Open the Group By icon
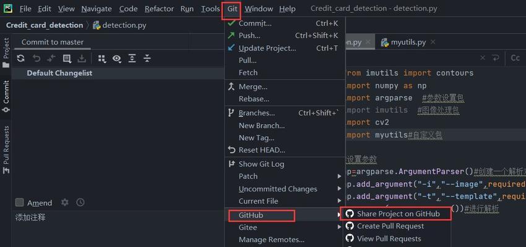The width and height of the screenshot is (526, 247). 101,58
